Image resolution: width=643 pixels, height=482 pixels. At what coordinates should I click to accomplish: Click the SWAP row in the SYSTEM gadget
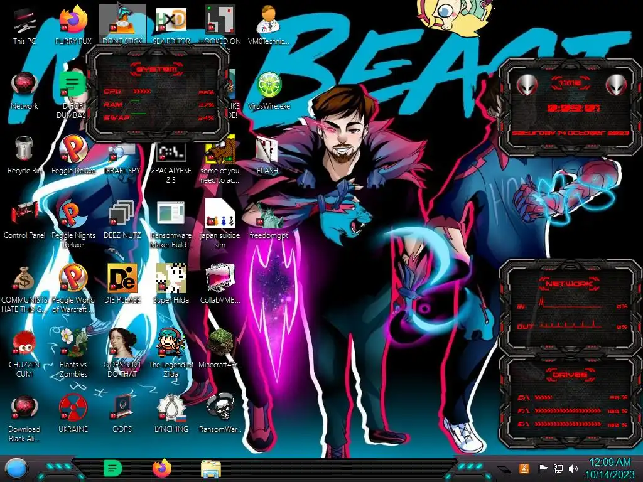[159, 117]
